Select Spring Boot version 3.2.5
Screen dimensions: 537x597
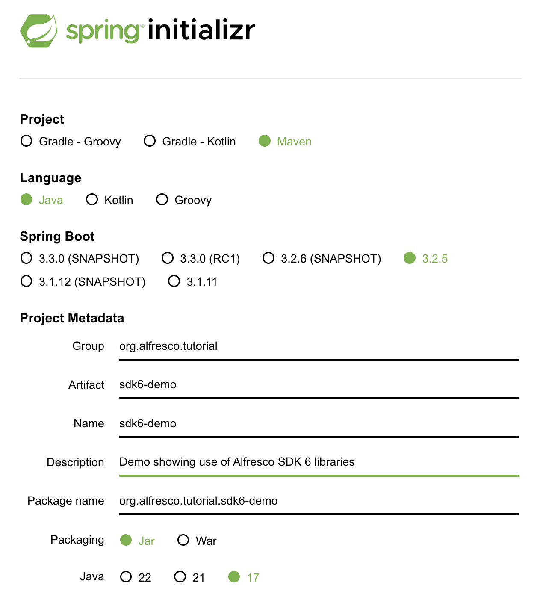click(410, 258)
